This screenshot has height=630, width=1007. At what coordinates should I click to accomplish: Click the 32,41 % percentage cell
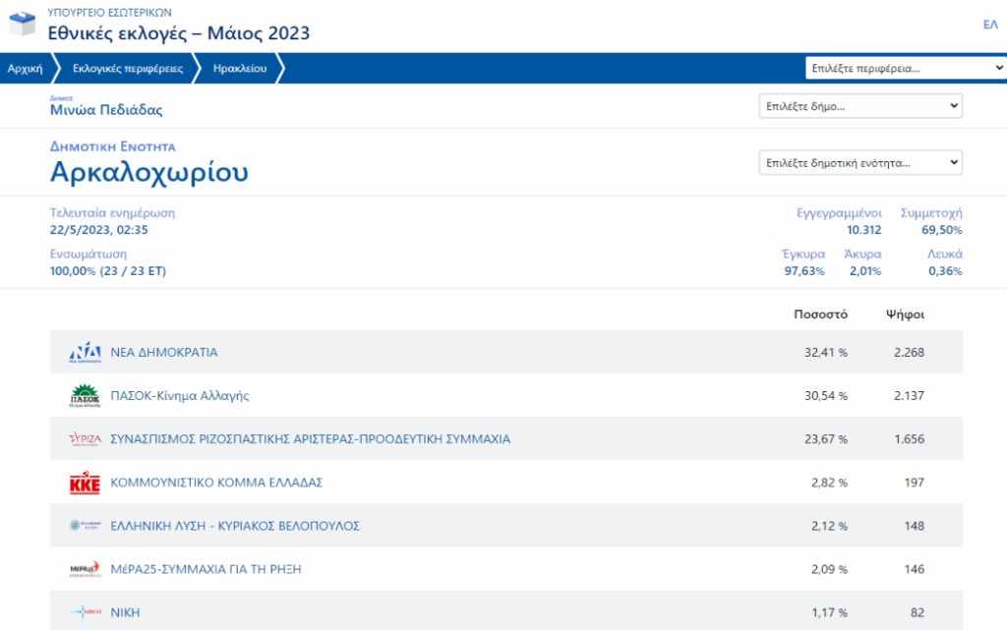coord(826,352)
